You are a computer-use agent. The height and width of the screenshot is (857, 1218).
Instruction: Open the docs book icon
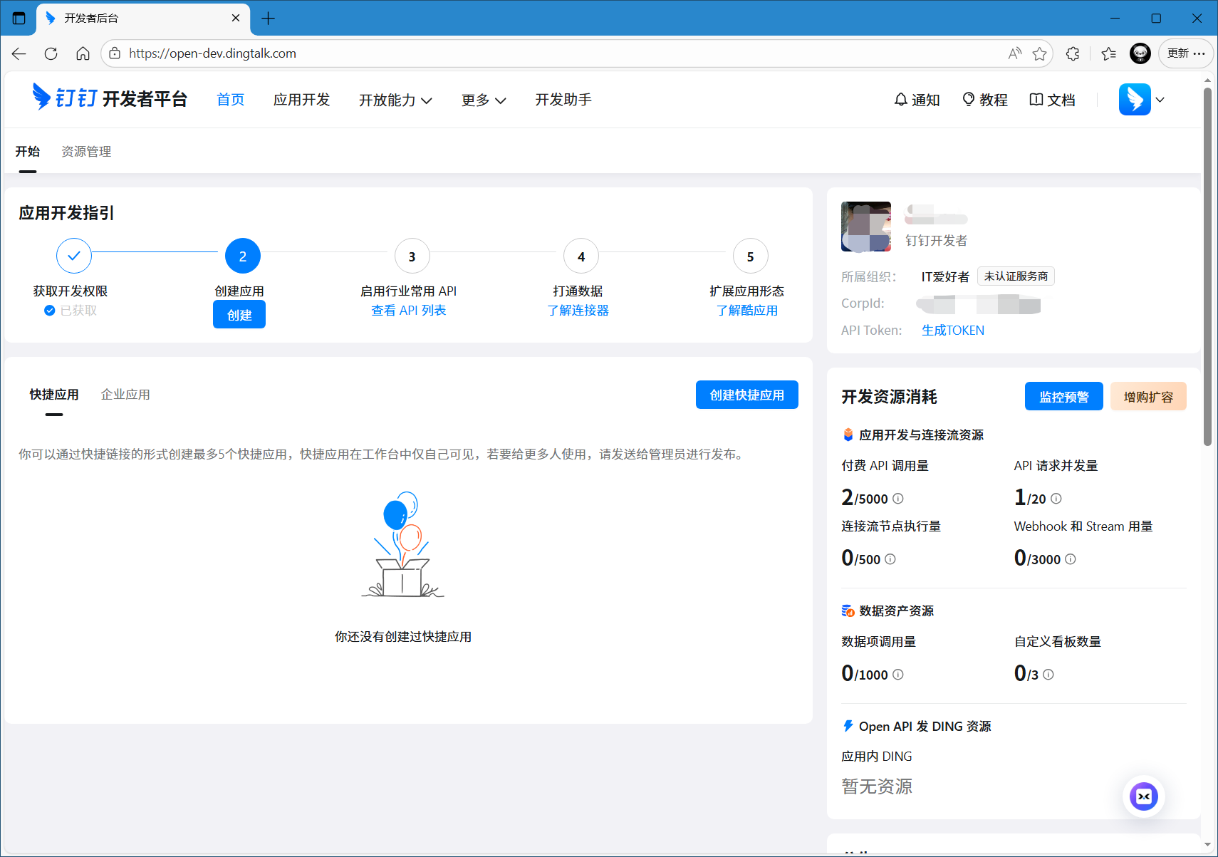click(x=1036, y=100)
